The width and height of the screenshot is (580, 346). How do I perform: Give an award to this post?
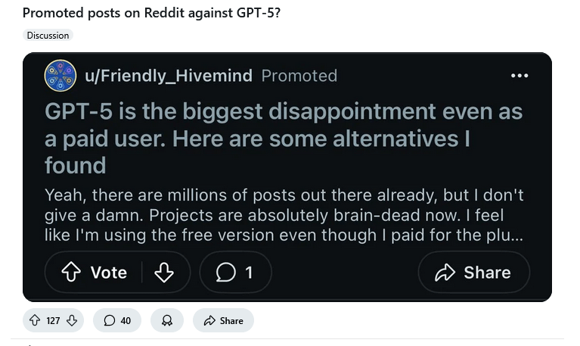point(167,320)
